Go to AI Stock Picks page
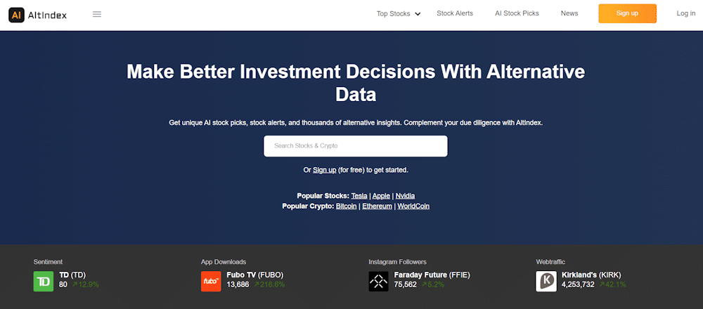Viewport: 703px width, 309px height. [x=517, y=13]
